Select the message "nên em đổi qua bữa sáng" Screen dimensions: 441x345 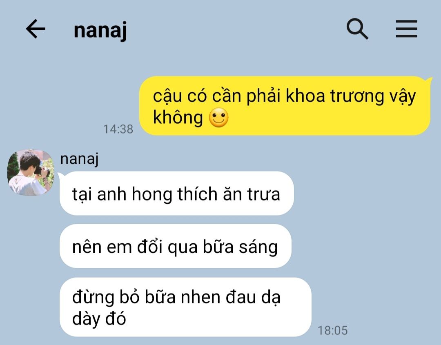pos(176,246)
